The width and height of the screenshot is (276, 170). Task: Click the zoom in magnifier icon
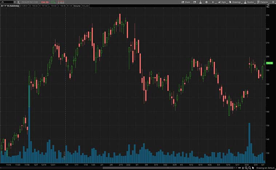pos(246,168)
